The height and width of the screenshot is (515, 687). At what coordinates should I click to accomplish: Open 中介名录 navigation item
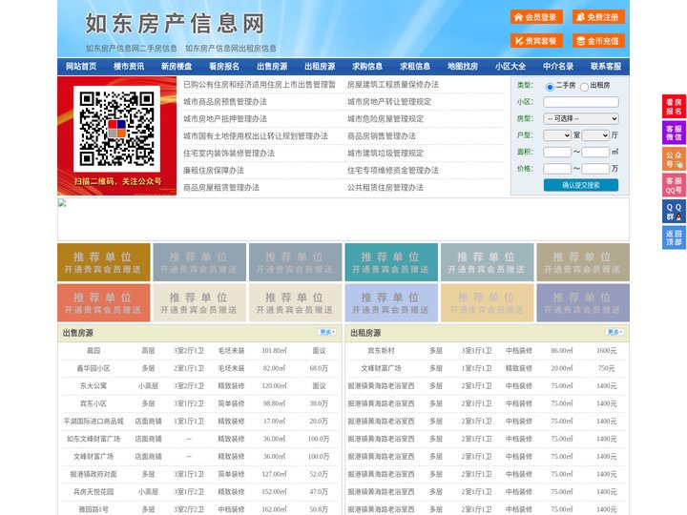pyautogui.click(x=558, y=67)
